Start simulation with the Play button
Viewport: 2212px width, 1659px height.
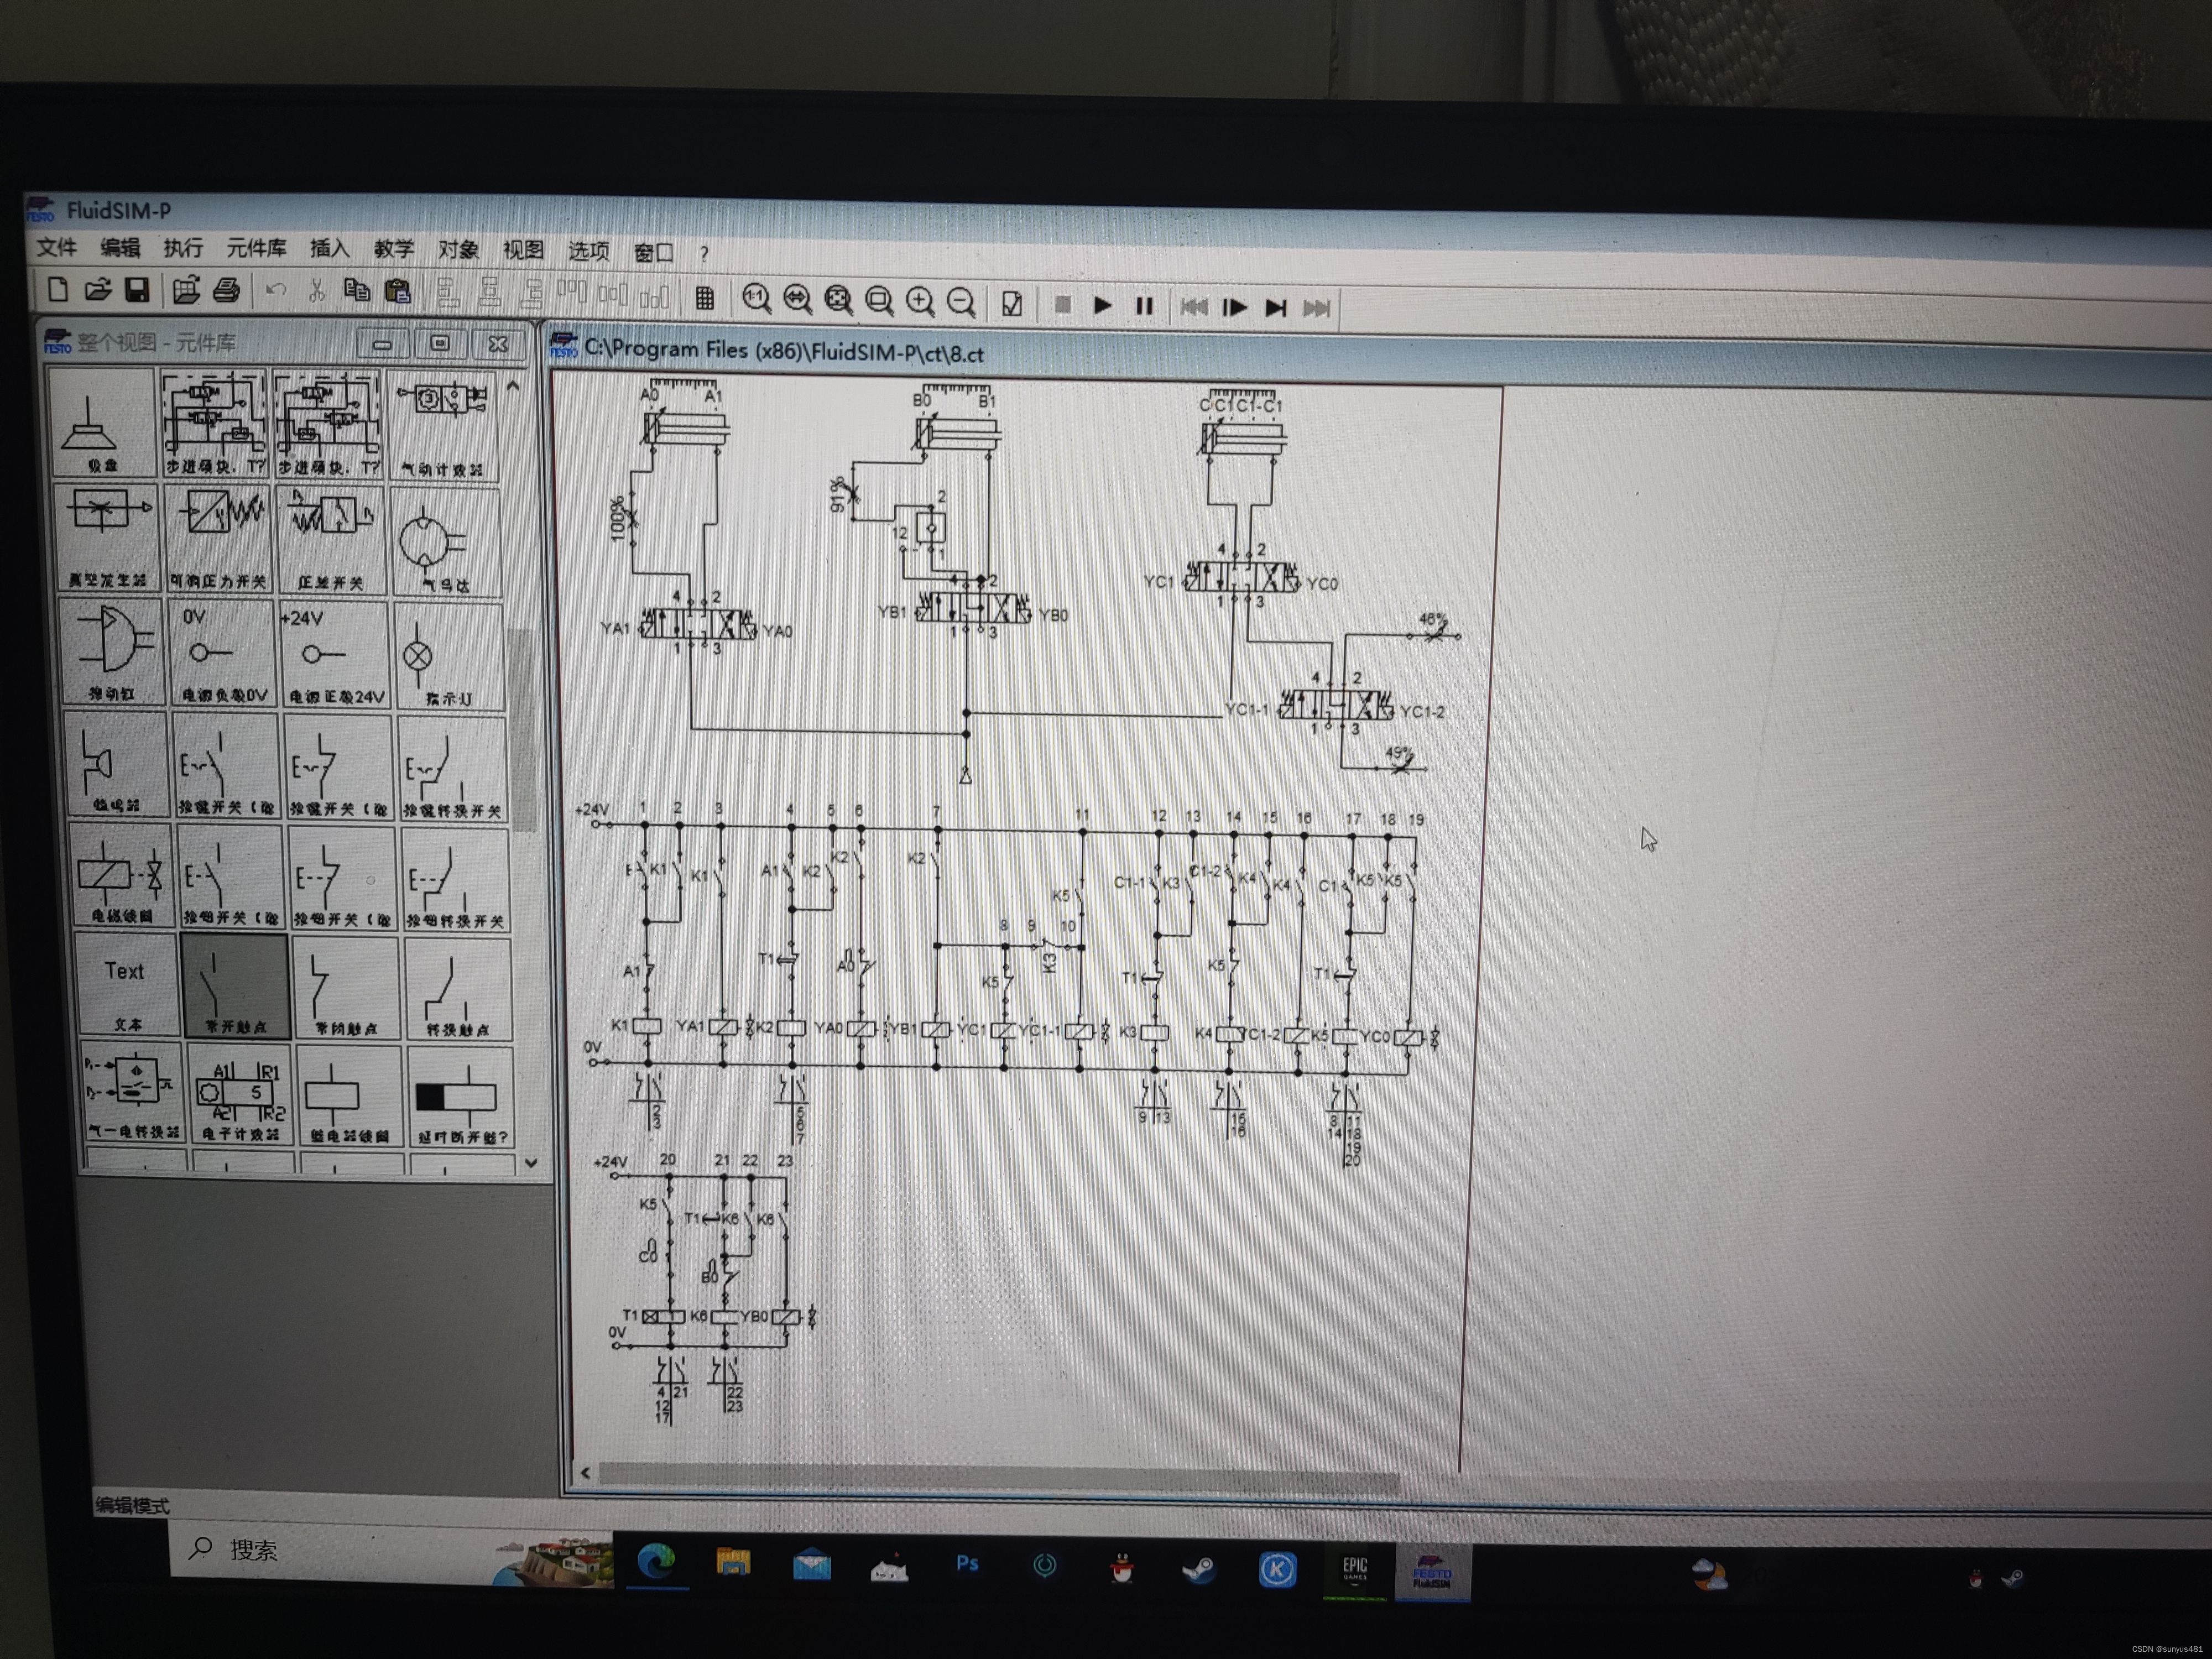1102,306
